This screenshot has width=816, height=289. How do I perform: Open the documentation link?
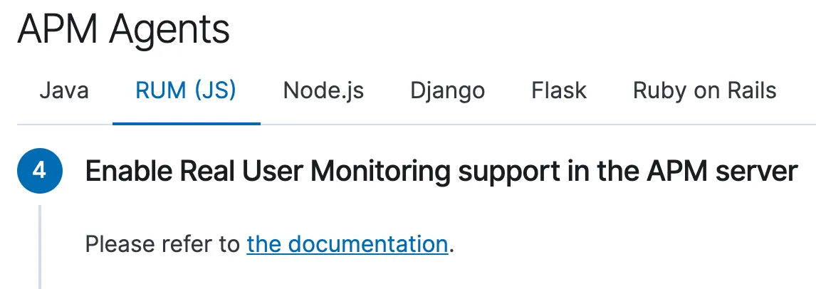coord(347,244)
